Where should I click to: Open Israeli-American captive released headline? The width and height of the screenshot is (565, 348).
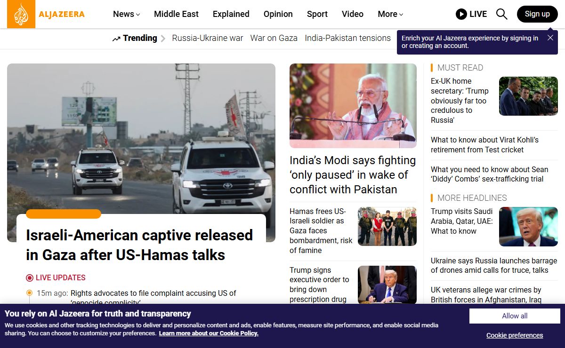(139, 245)
